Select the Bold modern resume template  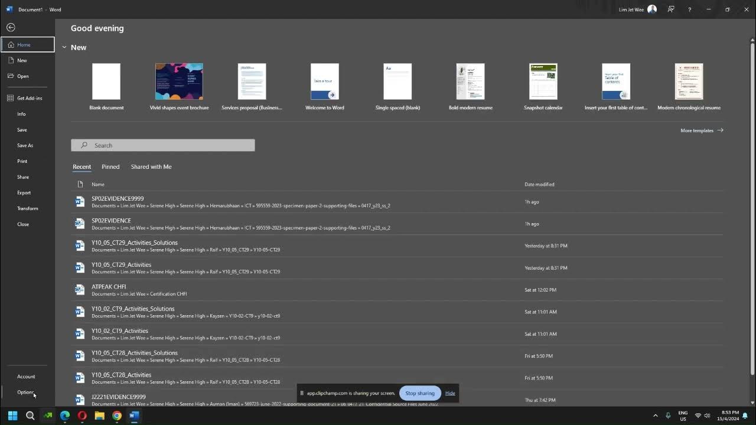click(471, 87)
